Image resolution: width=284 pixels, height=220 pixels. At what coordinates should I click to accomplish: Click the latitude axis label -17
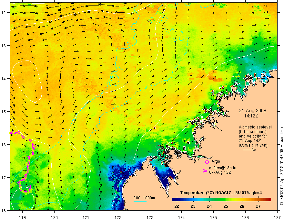point(4,178)
